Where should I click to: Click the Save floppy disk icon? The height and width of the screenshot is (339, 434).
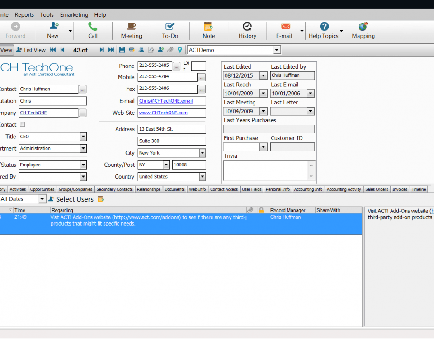point(122,50)
